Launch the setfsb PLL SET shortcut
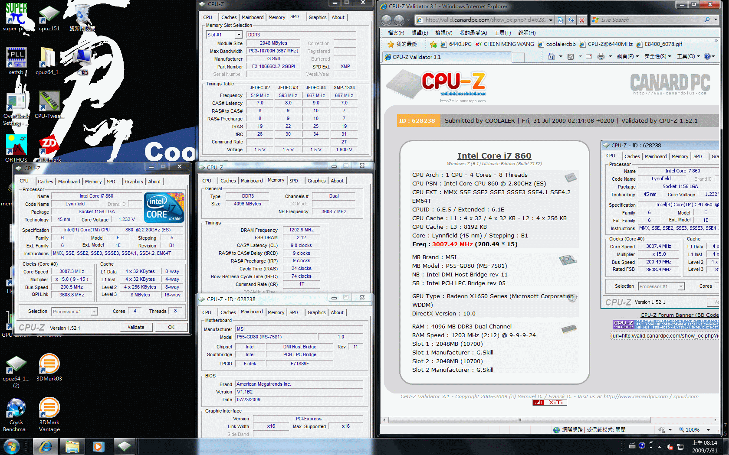This screenshot has height=455, width=729. point(16,61)
